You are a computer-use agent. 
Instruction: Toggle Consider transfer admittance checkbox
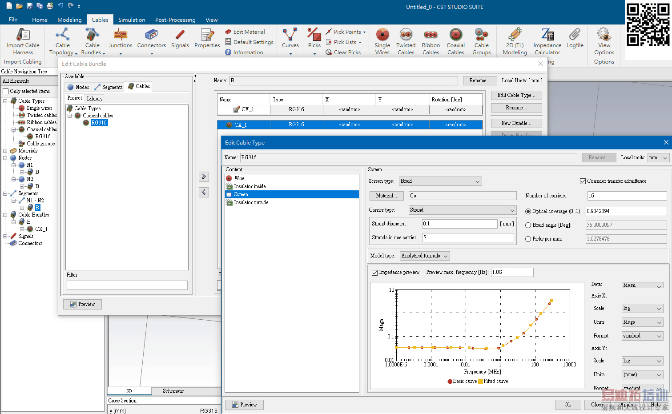(583, 181)
